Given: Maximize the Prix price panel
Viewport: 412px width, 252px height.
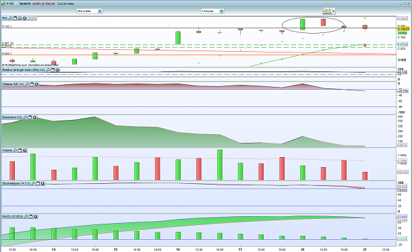Looking at the screenshot, I should click(15, 18).
